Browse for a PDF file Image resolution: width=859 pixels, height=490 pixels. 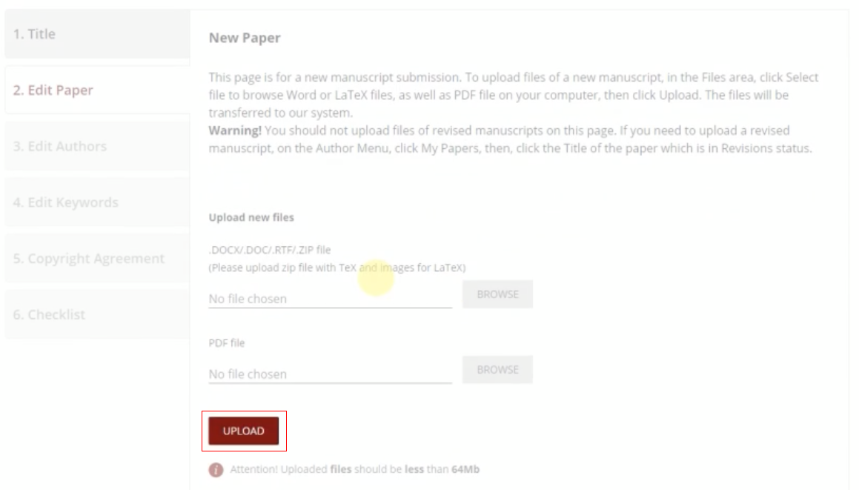(x=497, y=369)
